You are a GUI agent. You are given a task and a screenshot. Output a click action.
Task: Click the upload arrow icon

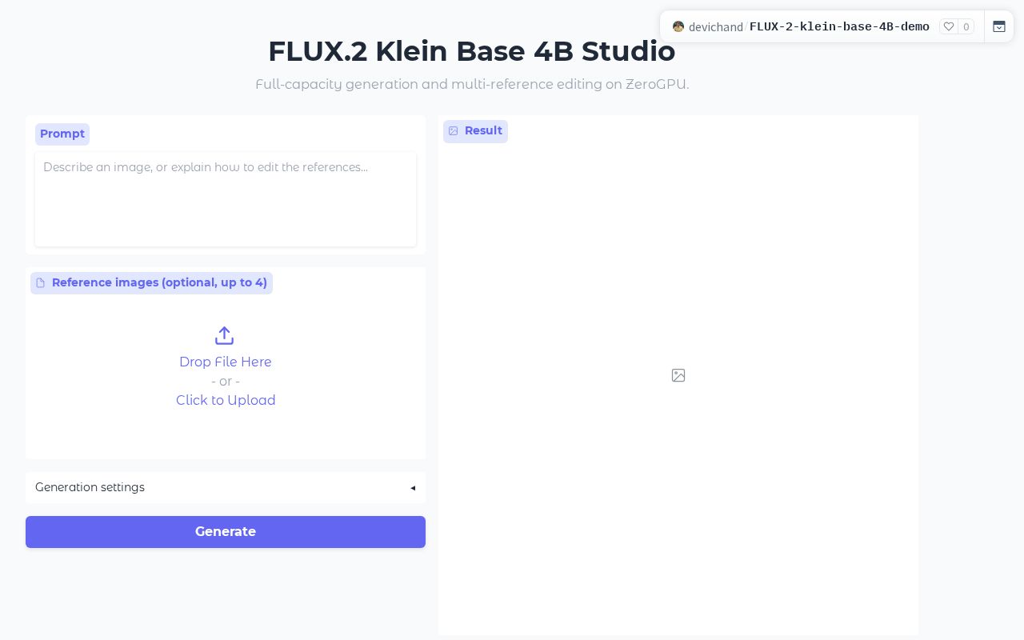click(225, 336)
